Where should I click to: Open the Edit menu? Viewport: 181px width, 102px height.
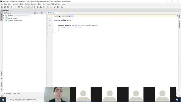6,4
